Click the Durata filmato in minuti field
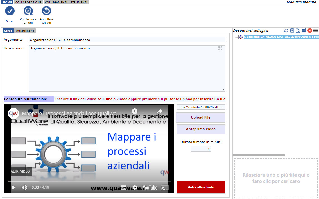 point(200,149)
